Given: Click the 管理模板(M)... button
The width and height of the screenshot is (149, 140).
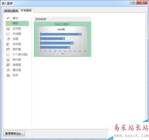Looking at the screenshot, I should click(x=14, y=133).
